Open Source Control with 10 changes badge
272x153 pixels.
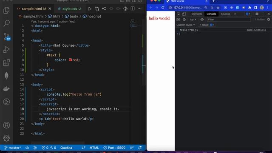pyautogui.click(x=7, y=37)
